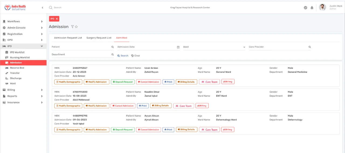The image size is (345, 153).
Task: Switch to Admission Request List tab
Action: click(x=68, y=38)
